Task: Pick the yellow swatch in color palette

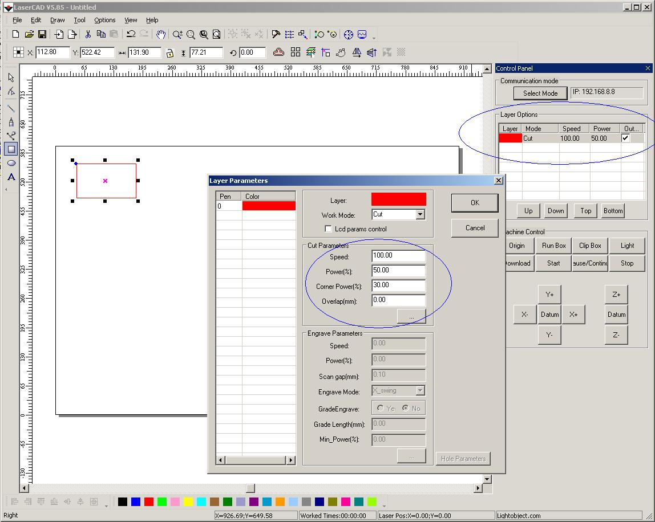Action: coord(188,501)
